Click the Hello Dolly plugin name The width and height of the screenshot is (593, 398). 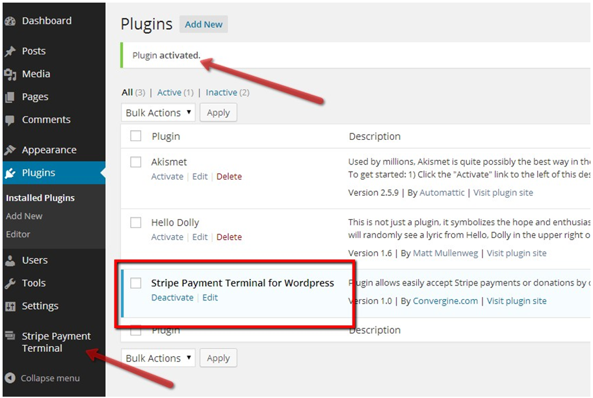coord(175,222)
